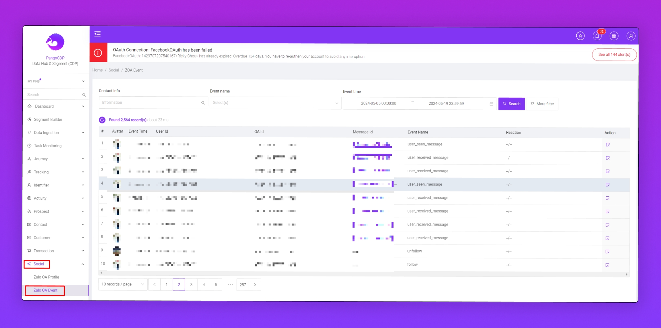Viewport: 661px width, 328px height.
Task: Click the refresh icon beside Found records
Action: [102, 120]
